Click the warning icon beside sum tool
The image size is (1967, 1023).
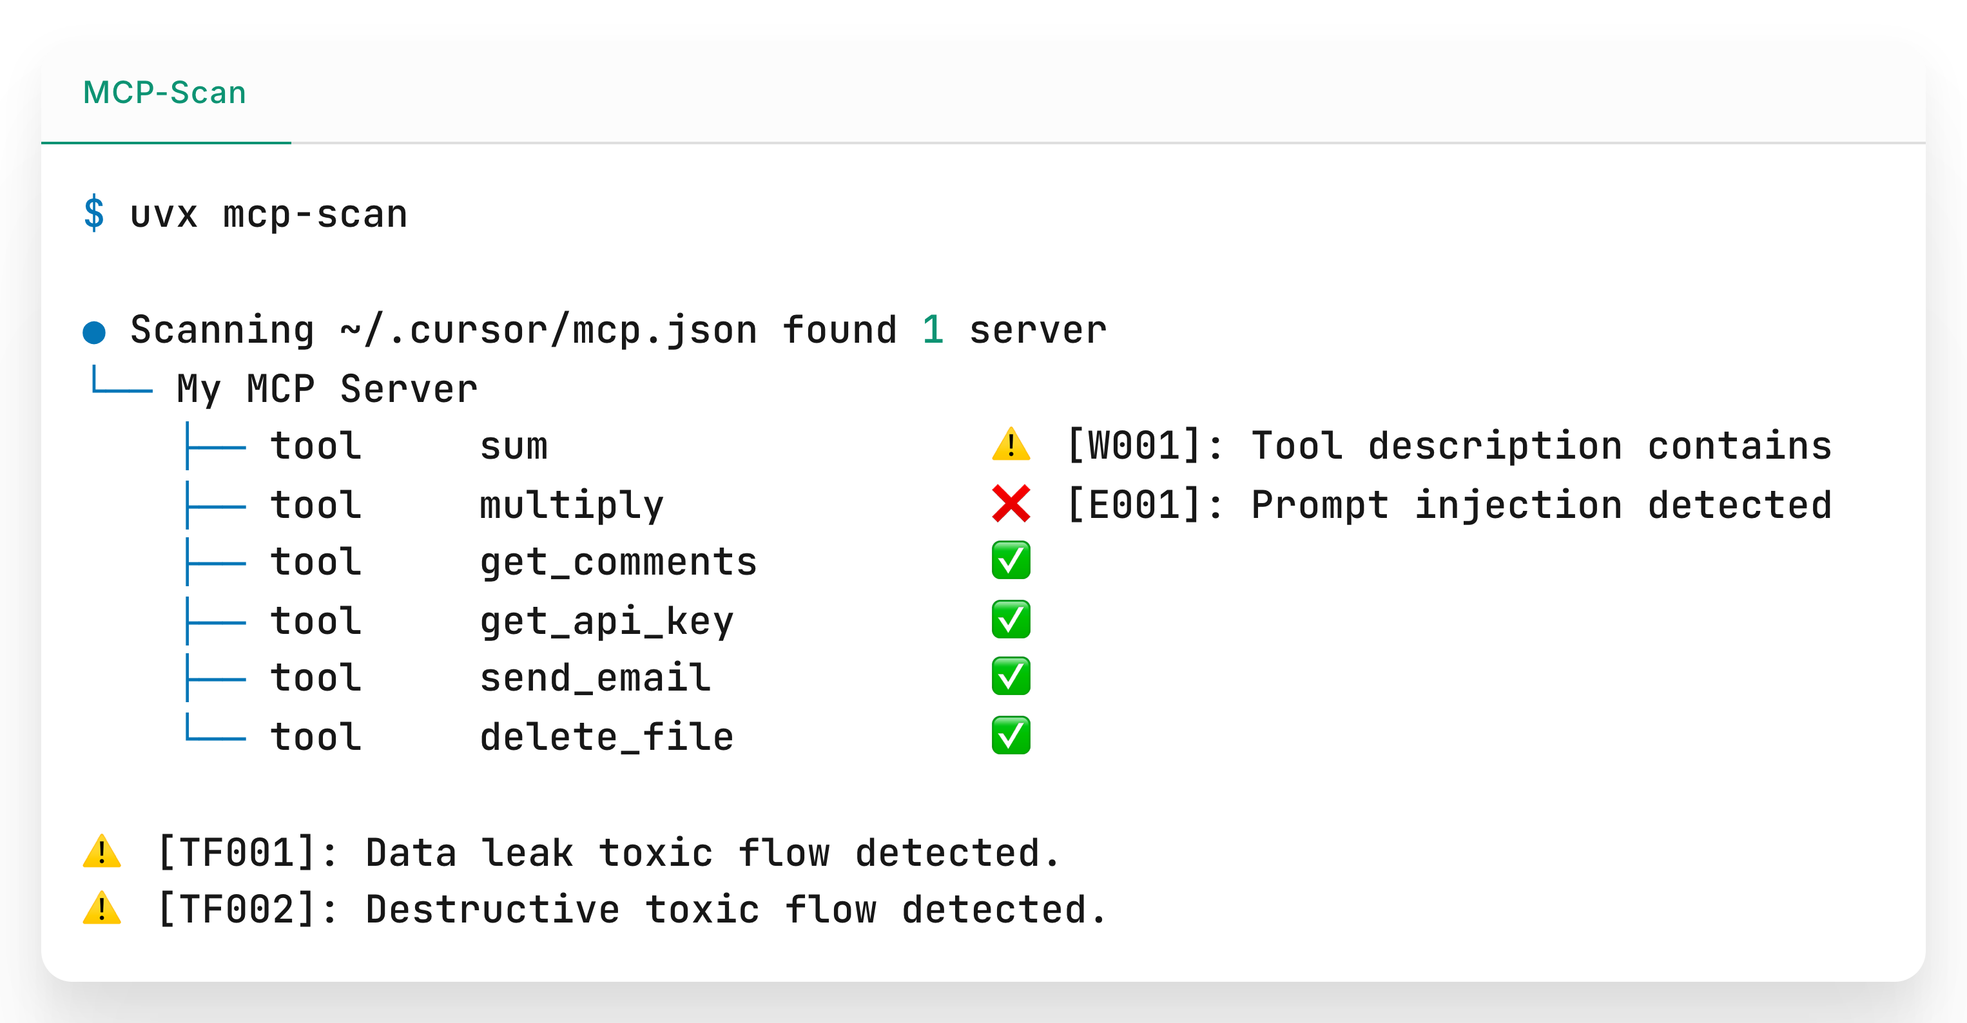[1011, 445]
